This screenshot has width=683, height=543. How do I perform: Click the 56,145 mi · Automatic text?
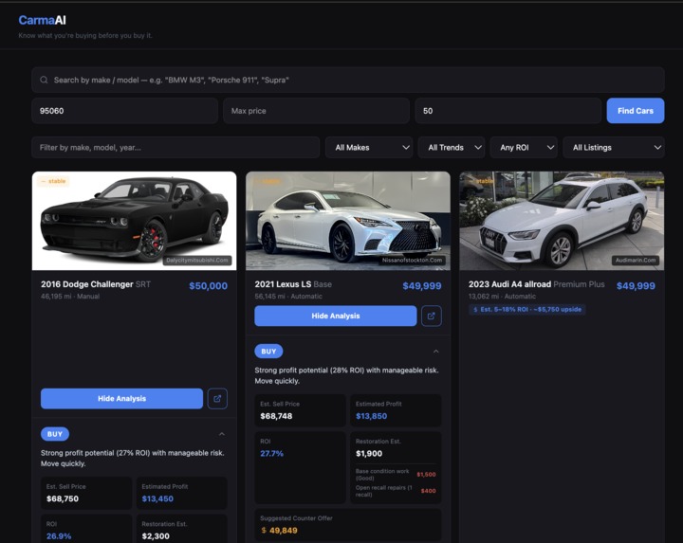288,297
